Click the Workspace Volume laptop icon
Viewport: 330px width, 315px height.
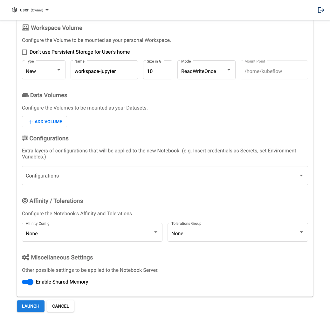25,28
